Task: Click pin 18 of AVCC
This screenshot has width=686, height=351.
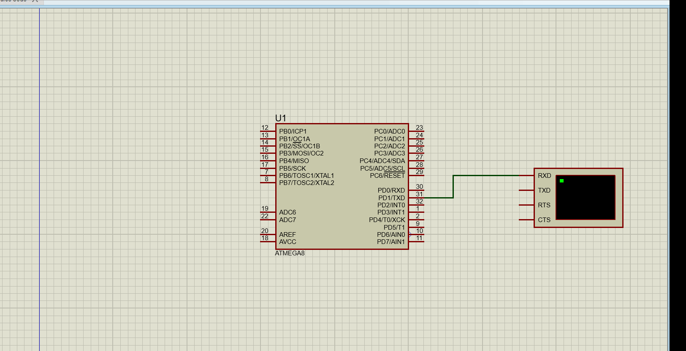Action: (x=268, y=242)
